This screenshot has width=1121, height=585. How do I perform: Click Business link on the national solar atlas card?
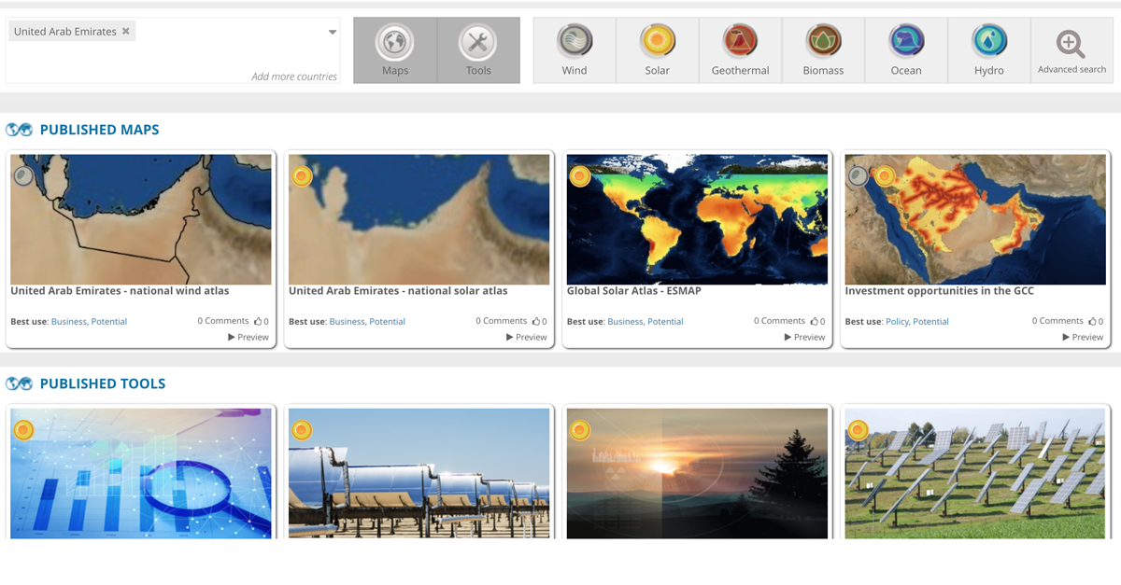point(347,322)
